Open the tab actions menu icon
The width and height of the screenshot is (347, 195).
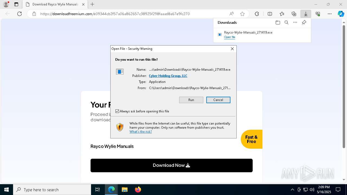[x=16, y=4]
